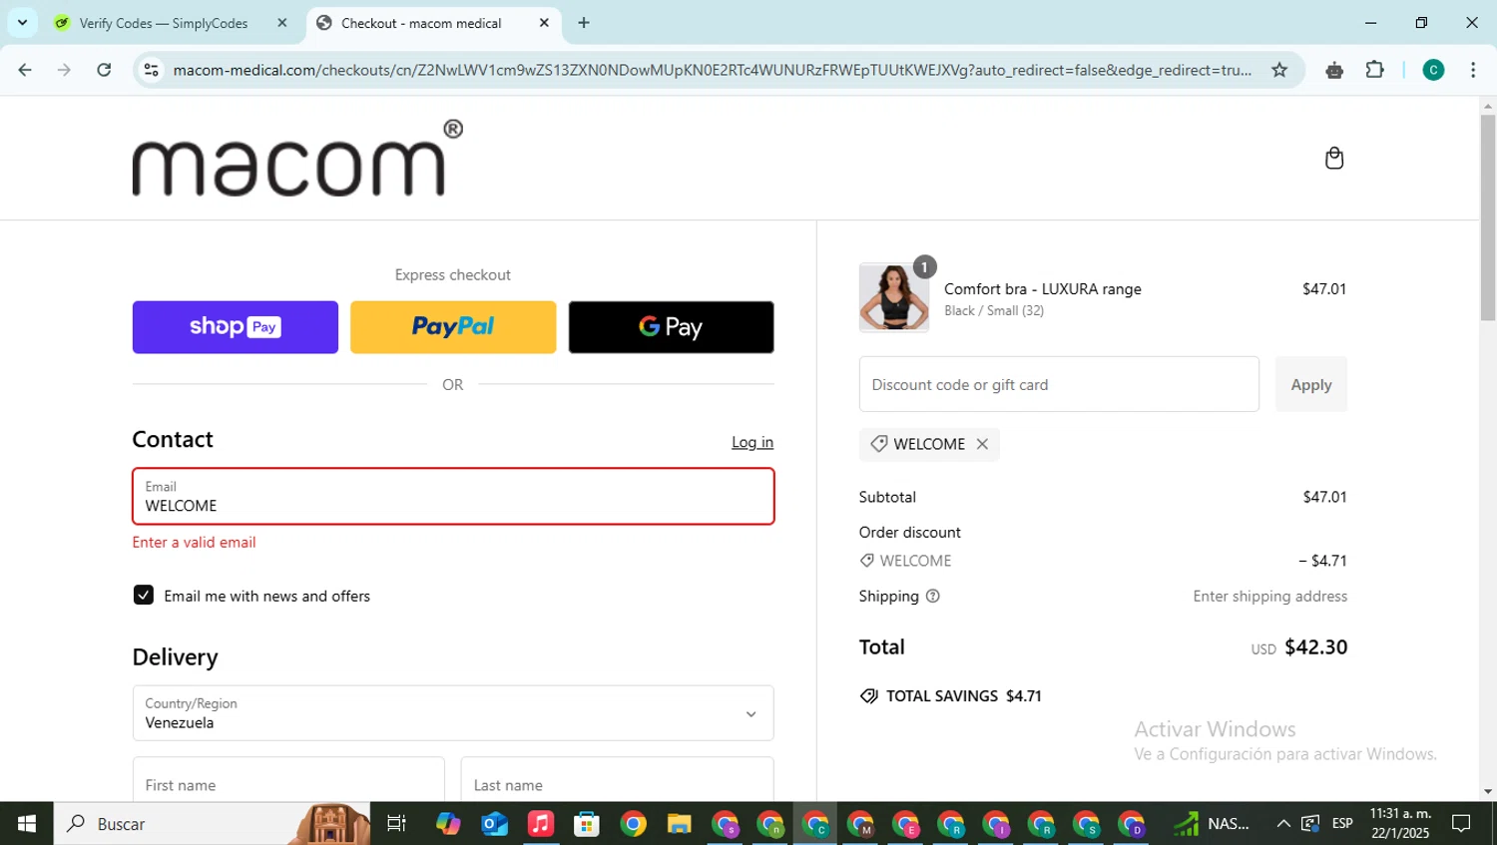
Task: Go forward in browser history
Action: (64, 70)
